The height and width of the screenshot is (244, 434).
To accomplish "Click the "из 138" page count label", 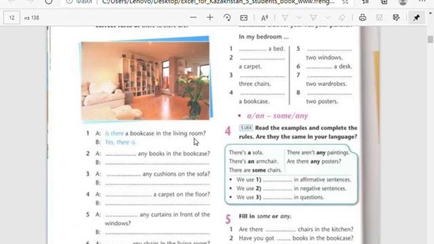I will tap(32, 18).
